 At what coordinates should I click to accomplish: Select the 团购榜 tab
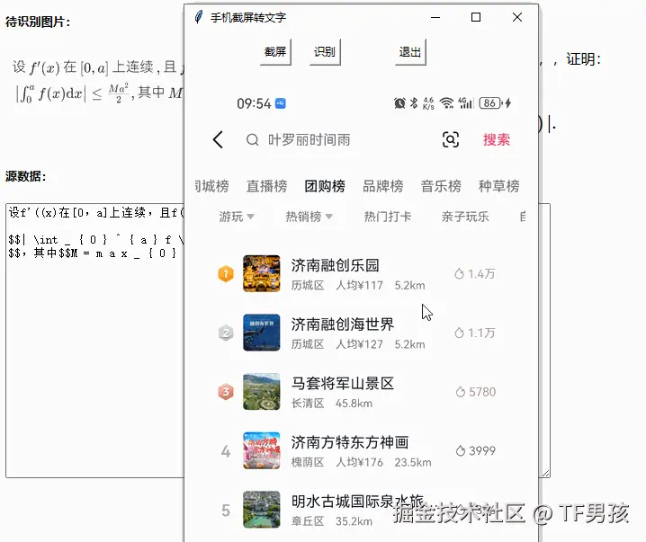[325, 186]
